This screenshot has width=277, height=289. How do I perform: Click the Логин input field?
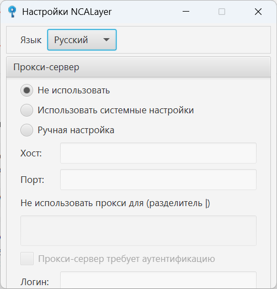point(158,280)
